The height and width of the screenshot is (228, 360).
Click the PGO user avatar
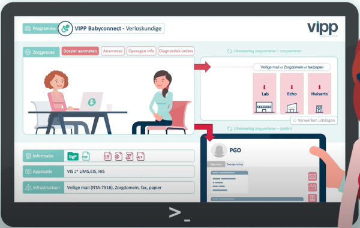[x=219, y=150]
